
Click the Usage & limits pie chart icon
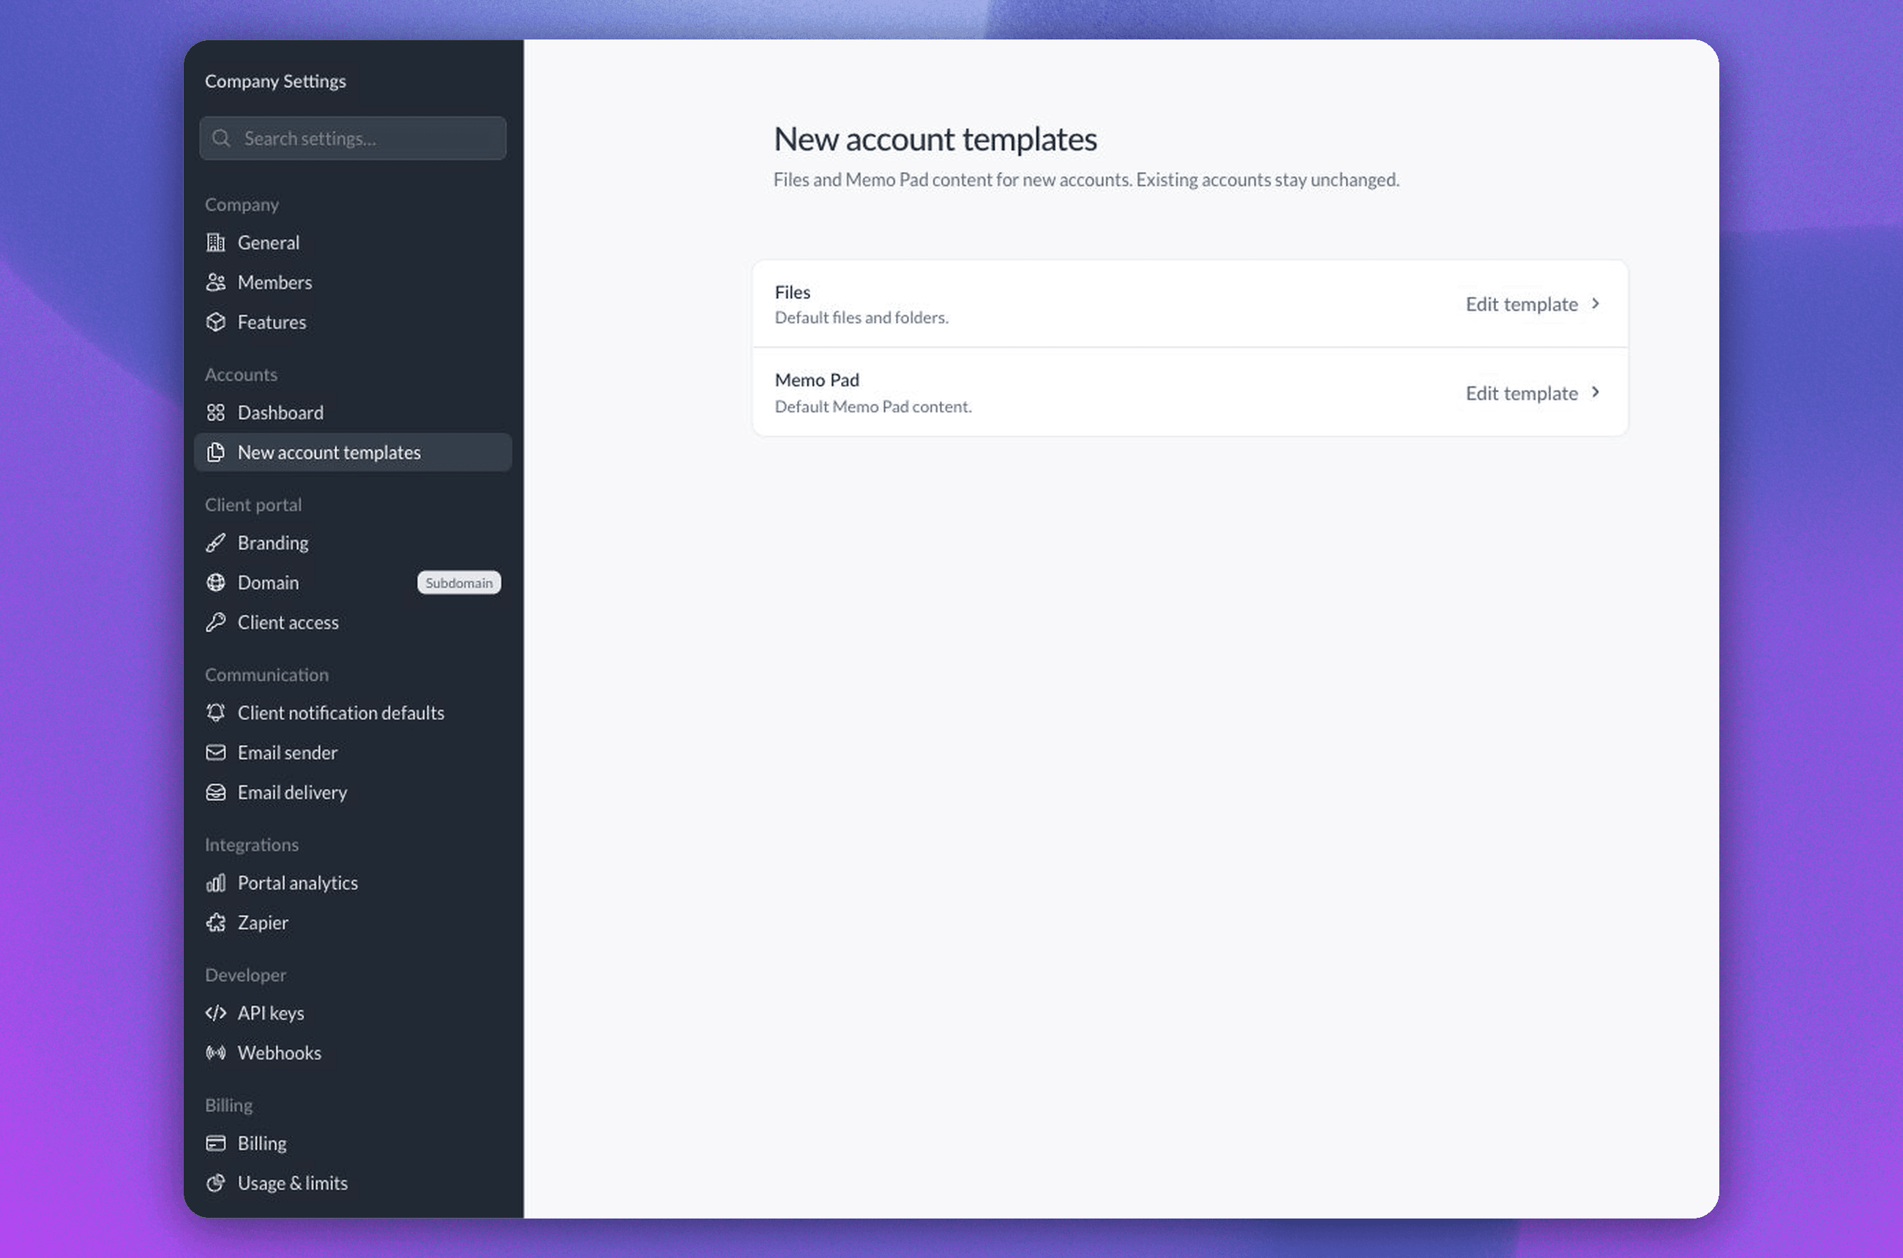click(x=215, y=1183)
